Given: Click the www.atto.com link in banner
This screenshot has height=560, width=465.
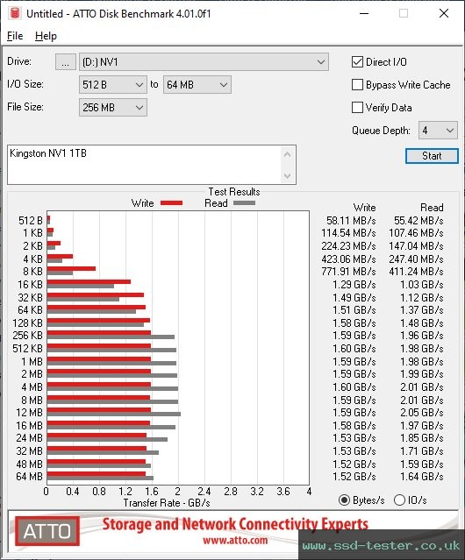Looking at the screenshot, I should [x=235, y=540].
